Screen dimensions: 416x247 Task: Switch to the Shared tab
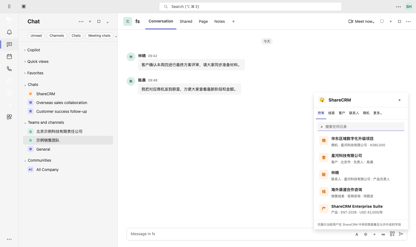186,21
